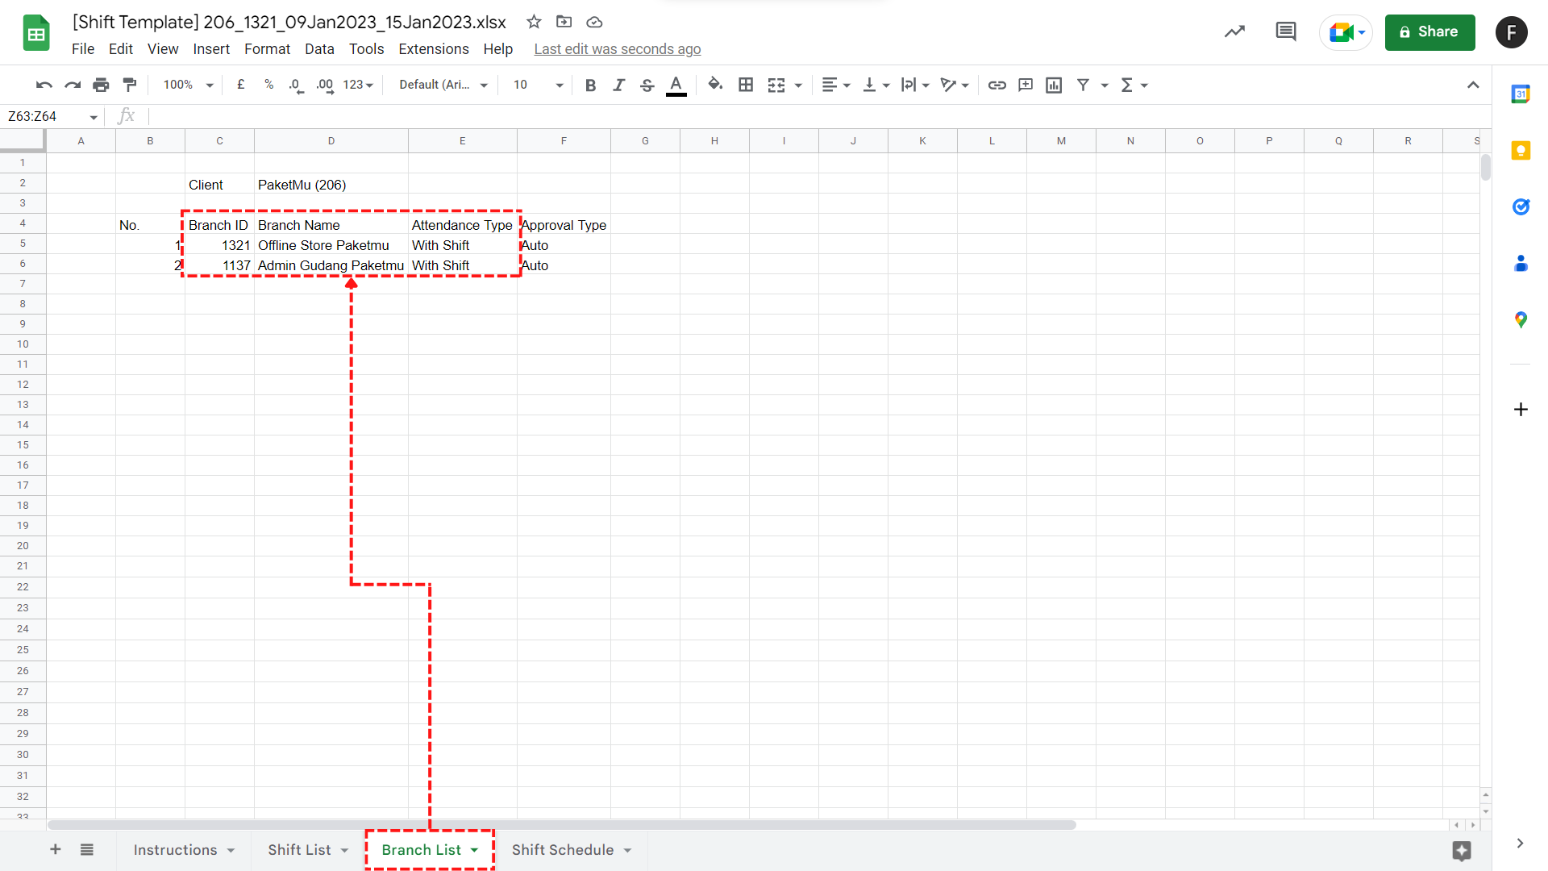Image resolution: width=1548 pixels, height=871 pixels.
Task: Open the cell borders menu
Action: coord(746,85)
